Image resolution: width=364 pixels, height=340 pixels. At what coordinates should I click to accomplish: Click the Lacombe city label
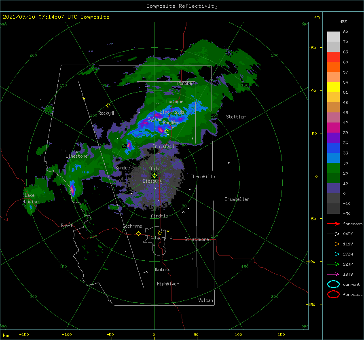pyautogui.click(x=175, y=101)
